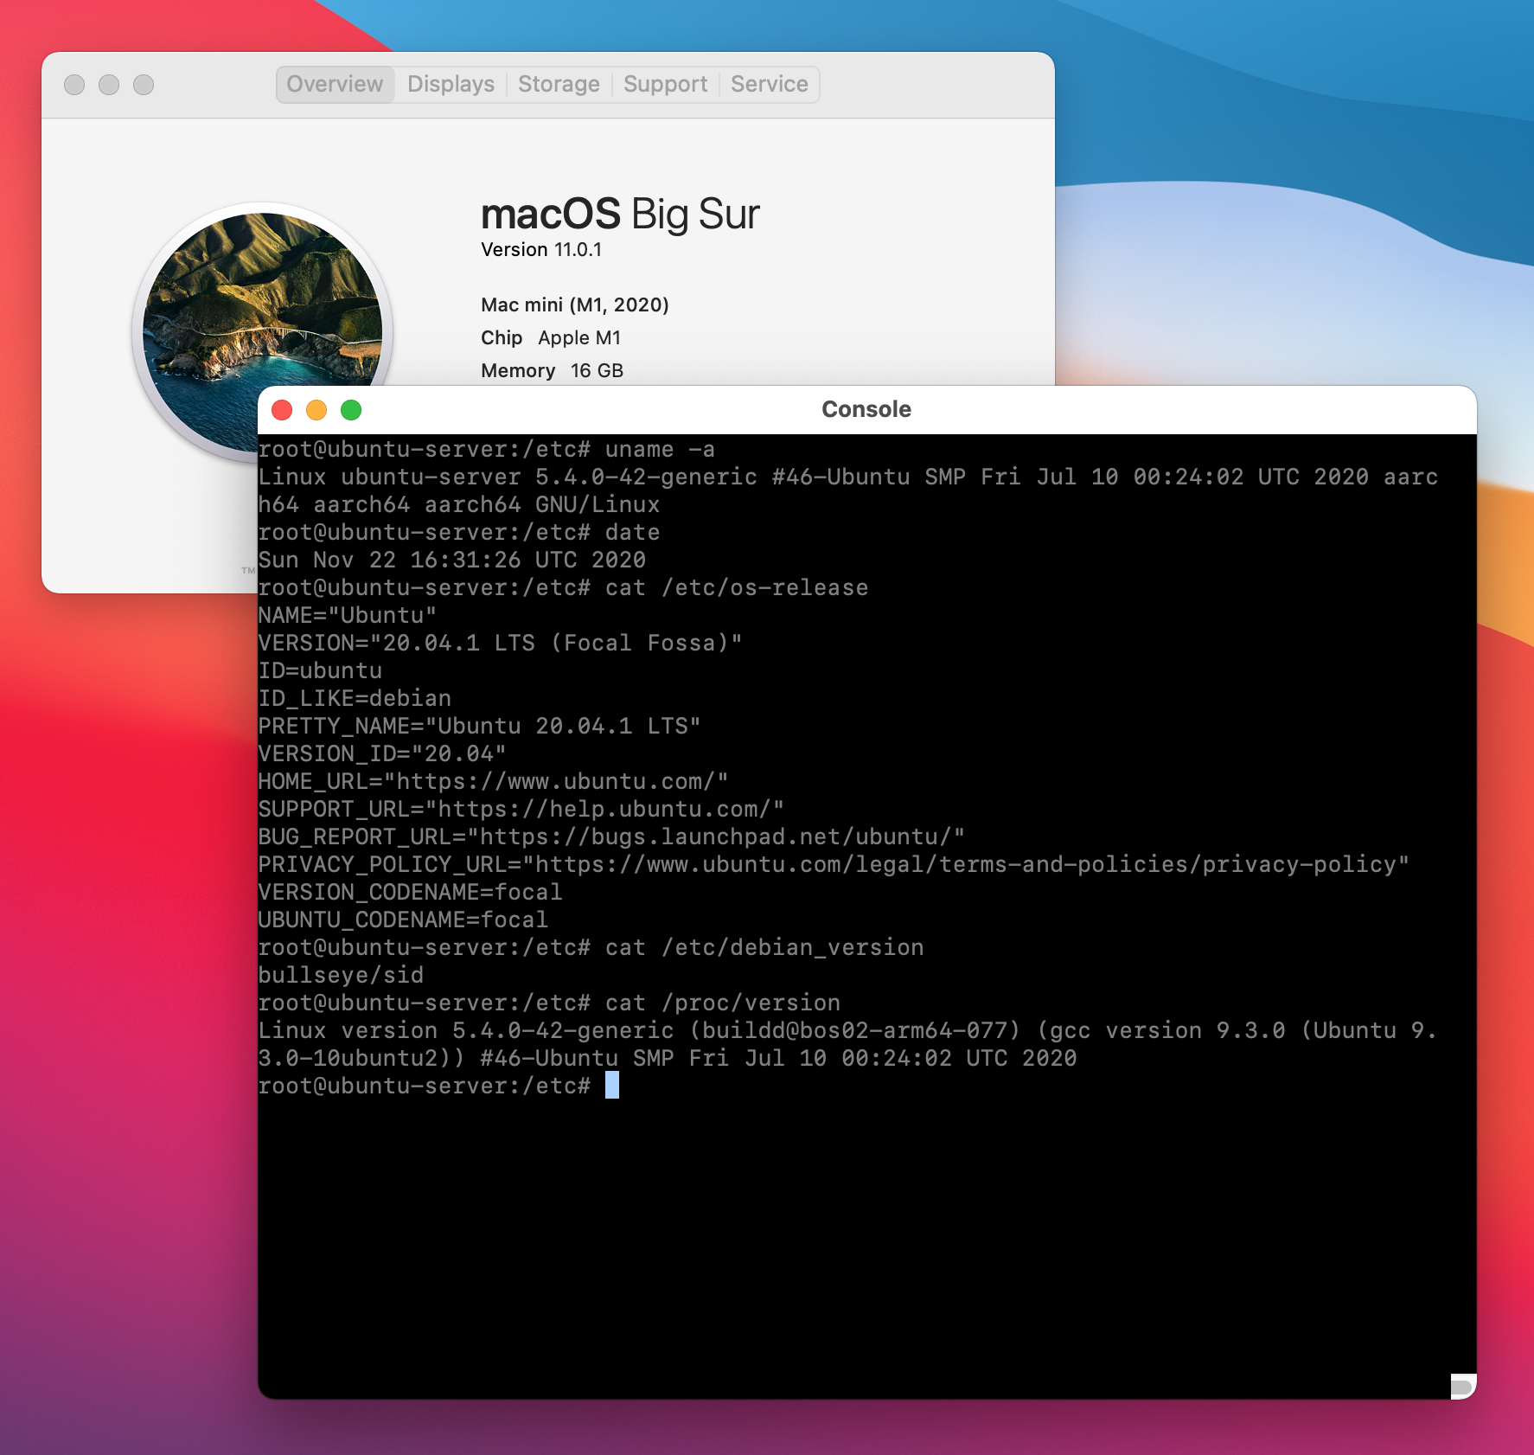Click the terminal cursor at the last prompt
Screen dimensions: 1534x1455
tap(612, 1085)
